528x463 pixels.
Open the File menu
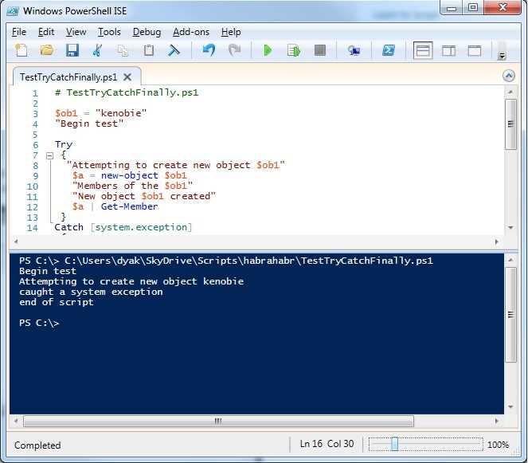pos(19,32)
